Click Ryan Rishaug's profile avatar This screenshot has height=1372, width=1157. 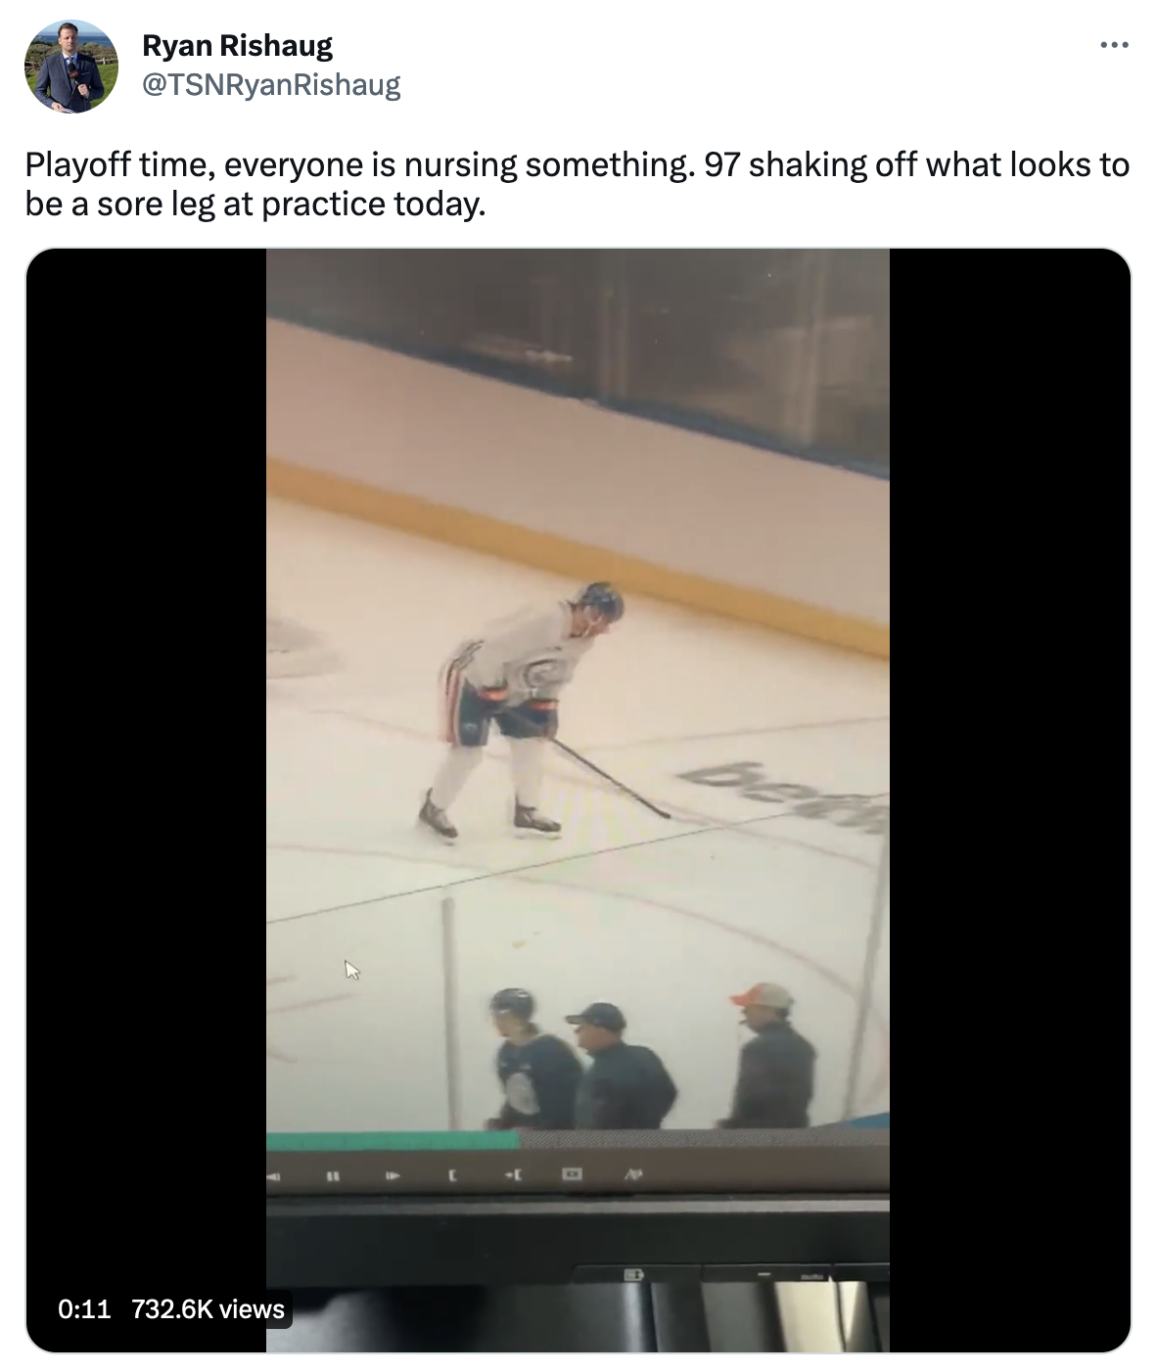[x=70, y=66]
